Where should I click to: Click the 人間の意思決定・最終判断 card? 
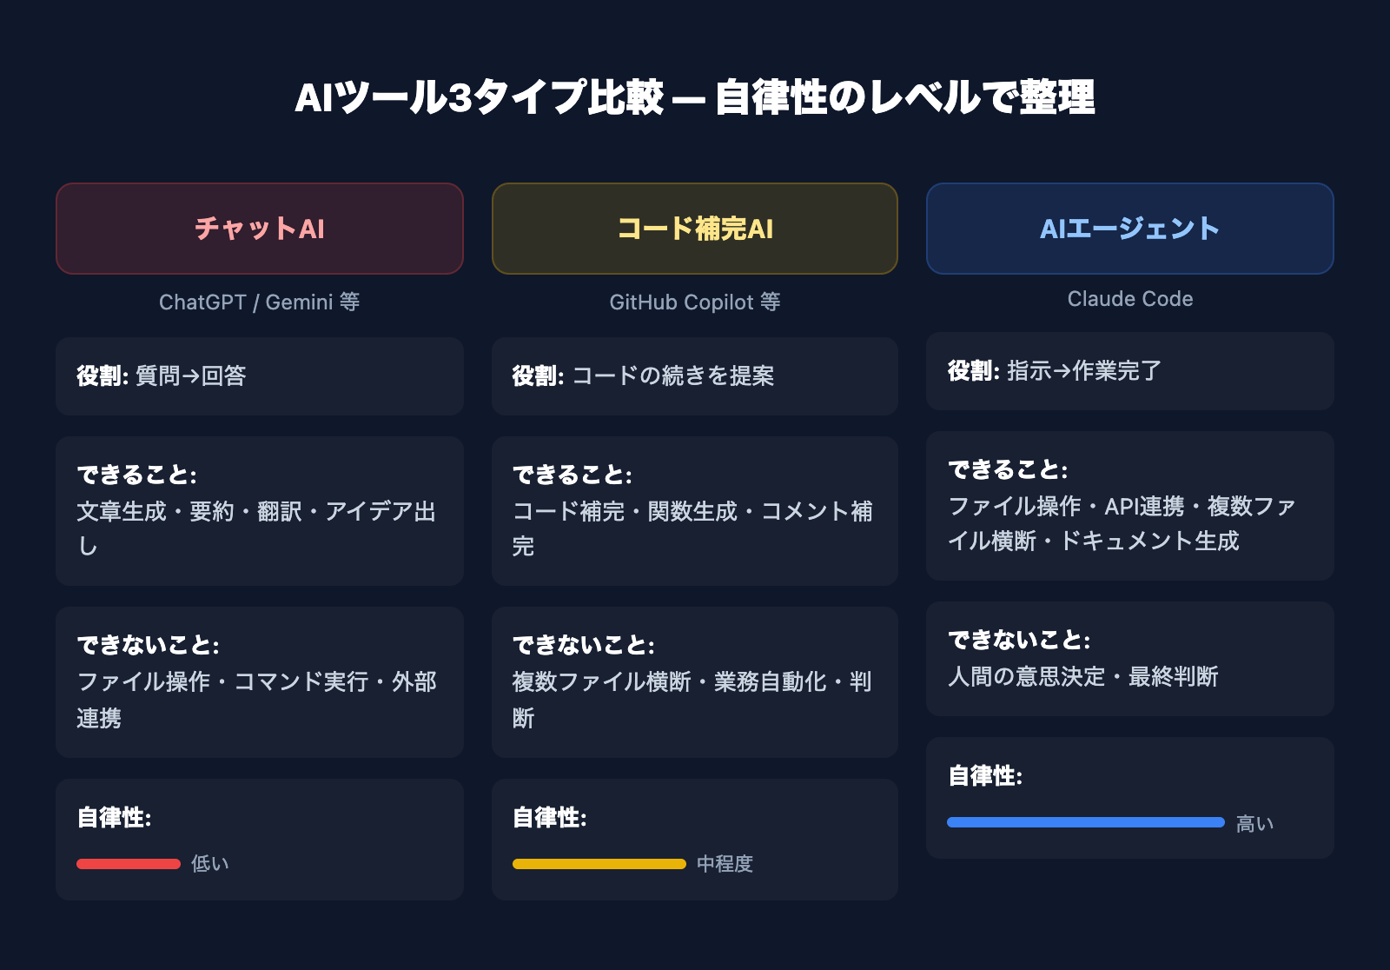tap(1129, 659)
